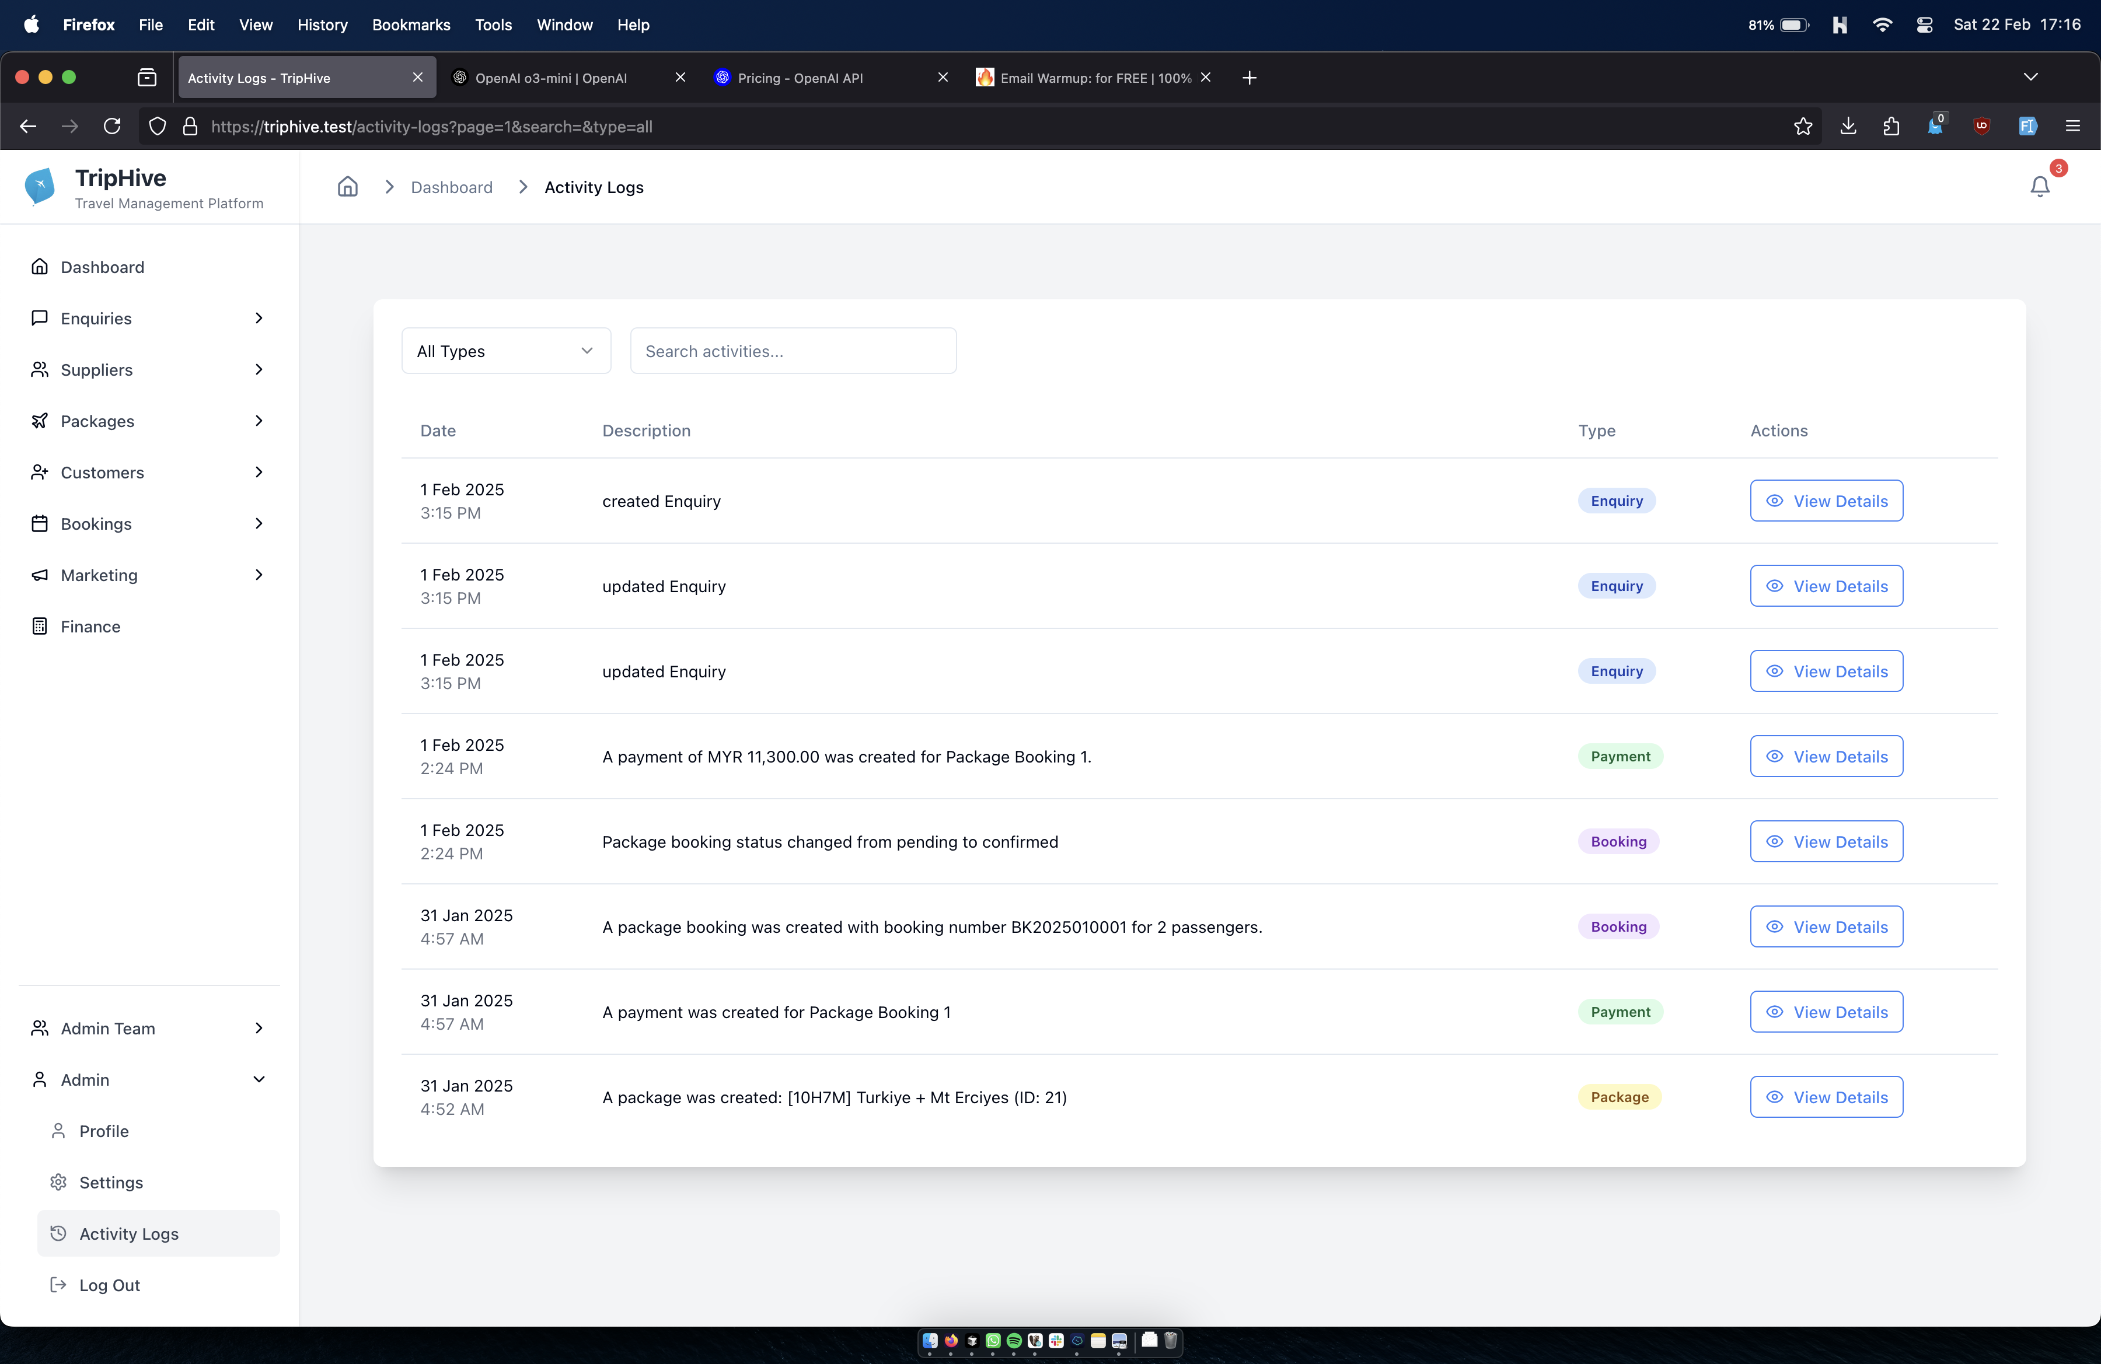
Task: Click the Search activities input field
Action: (793, 350)
